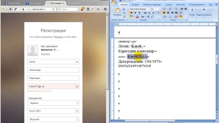Align text left in Word

tap(164, 13)
